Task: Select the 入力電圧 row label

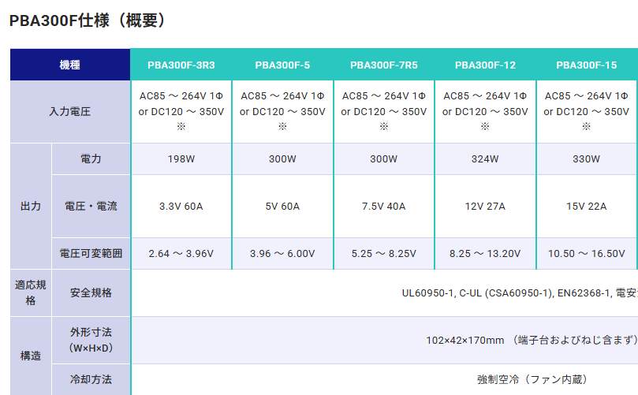Action: [70, 111]
